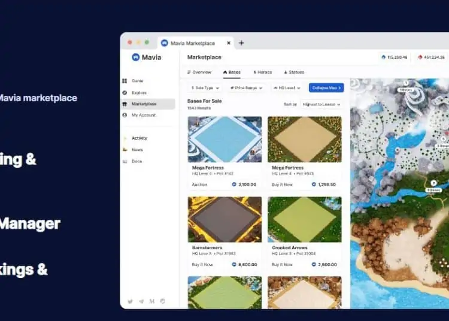This screenshot has height=321, width=449.
Task: Open Activity in the sidebar
Action: [139, 138]
